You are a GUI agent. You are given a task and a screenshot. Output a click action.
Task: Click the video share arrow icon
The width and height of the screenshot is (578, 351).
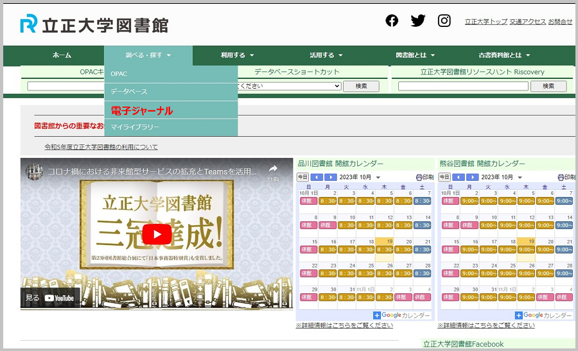tap(273, 171)
